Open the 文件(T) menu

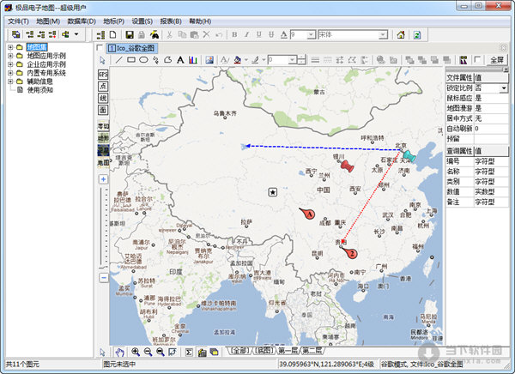point(18,21)
